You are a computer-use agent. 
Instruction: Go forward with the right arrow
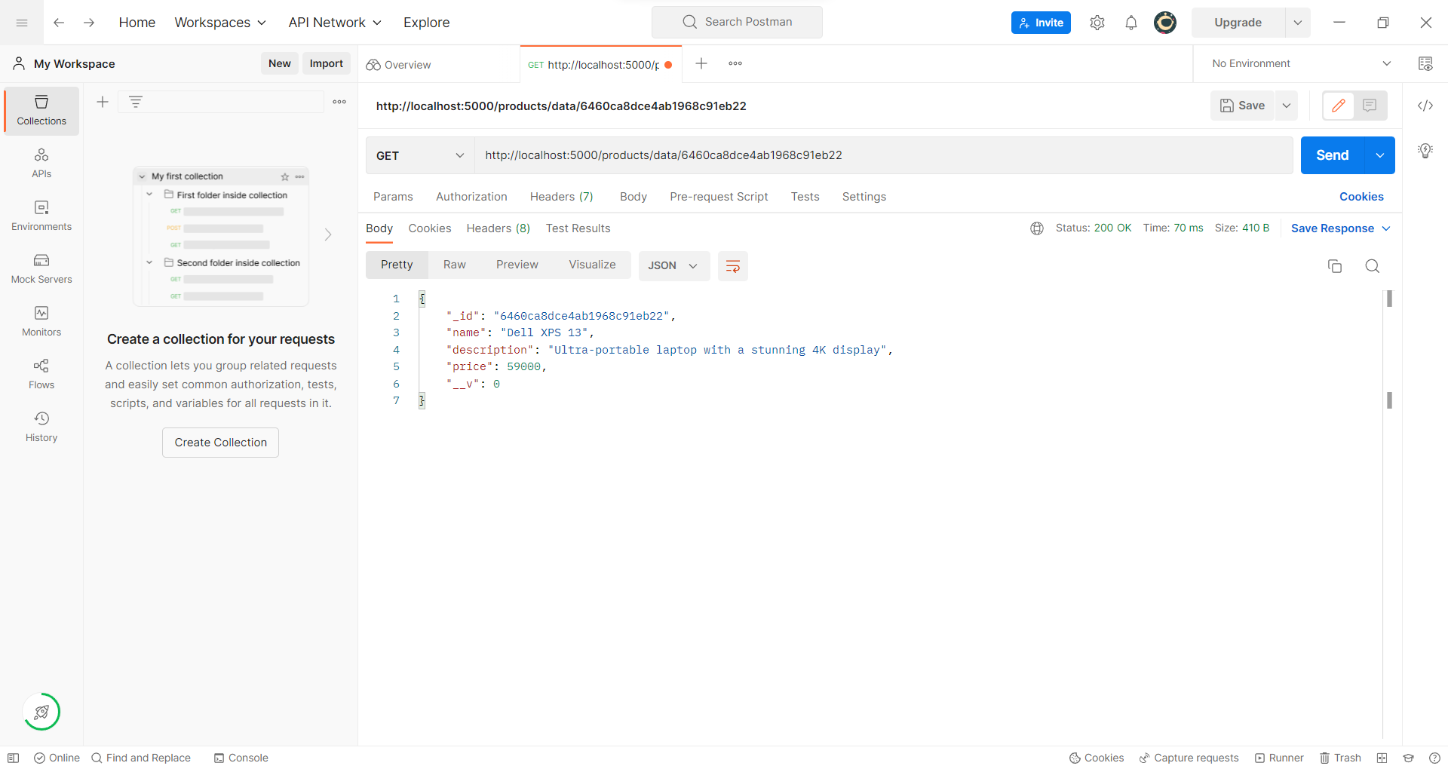(89, 23)
